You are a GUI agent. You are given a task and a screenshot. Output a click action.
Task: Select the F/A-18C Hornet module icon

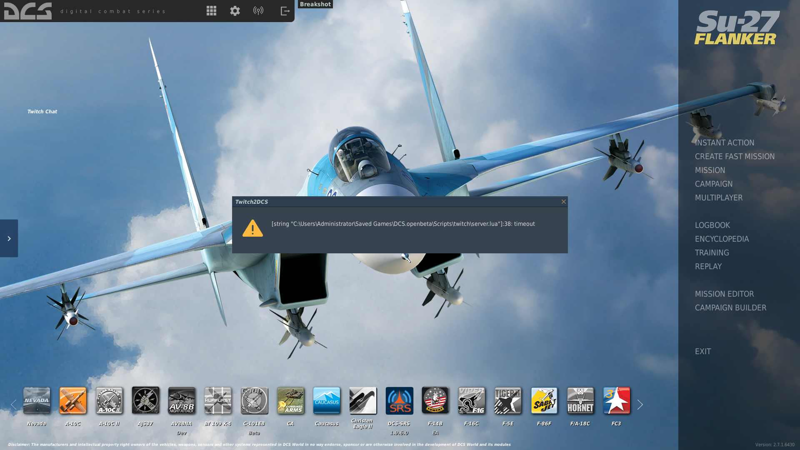point(580,400)
